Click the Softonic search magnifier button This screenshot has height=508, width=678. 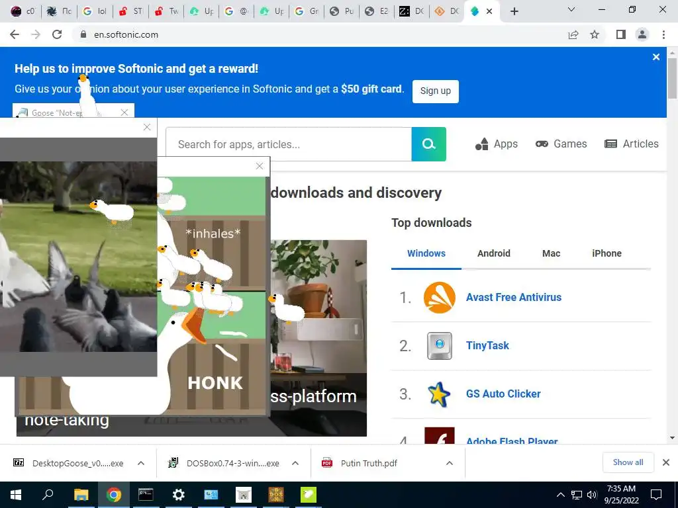pyautogui.click(x=428, y=144)
